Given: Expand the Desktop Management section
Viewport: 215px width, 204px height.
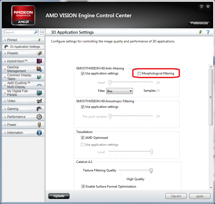Looking at the screenshot, I should (x=5, y=69).
